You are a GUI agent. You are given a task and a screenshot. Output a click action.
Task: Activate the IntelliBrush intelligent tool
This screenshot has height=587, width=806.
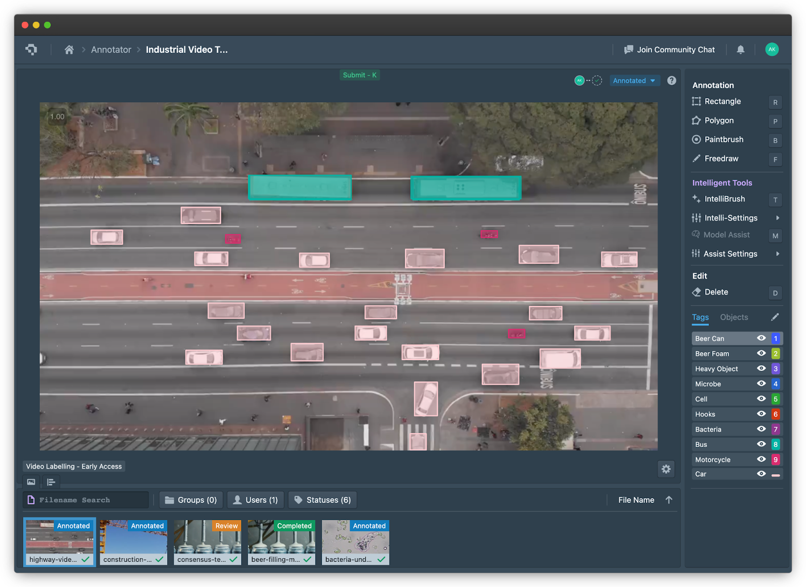[x=724, y=199]
